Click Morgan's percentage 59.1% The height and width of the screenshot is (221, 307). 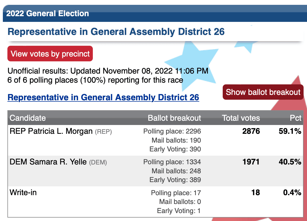point(290,131)
